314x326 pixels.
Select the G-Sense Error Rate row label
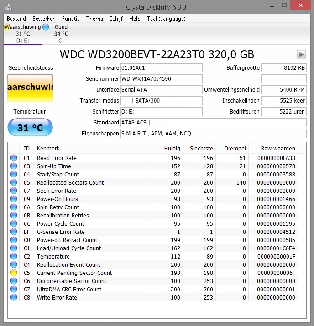click(61, 232)
